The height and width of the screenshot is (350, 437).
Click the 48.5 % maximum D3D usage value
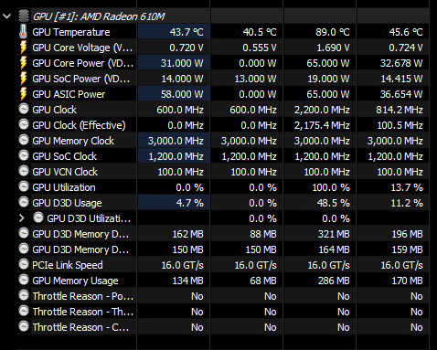pos(333,203)
